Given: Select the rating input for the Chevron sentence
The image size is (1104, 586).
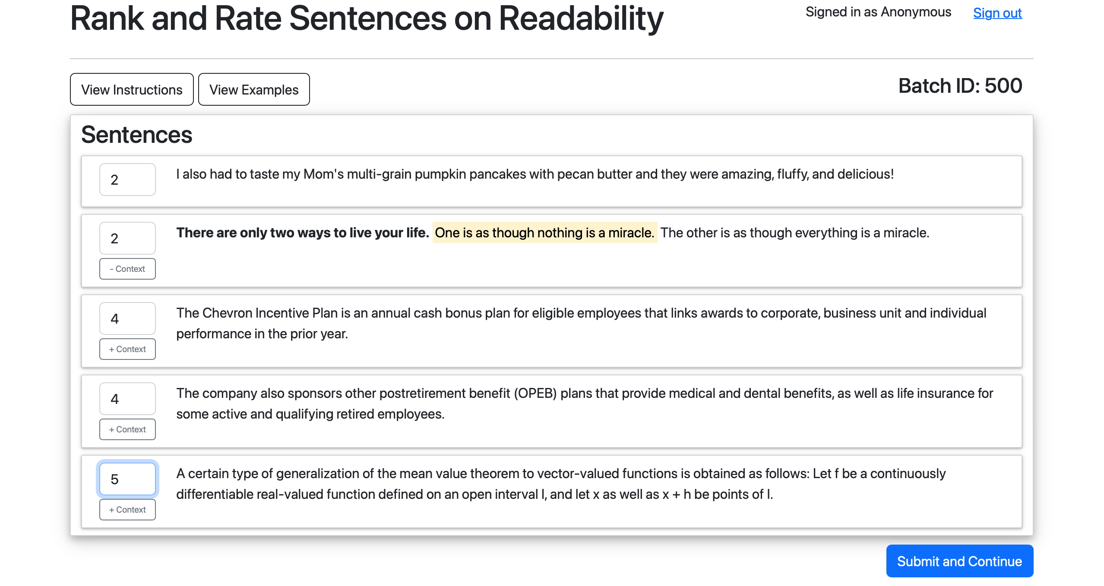Looking at the screenshot, I should (x=127, y=318).
